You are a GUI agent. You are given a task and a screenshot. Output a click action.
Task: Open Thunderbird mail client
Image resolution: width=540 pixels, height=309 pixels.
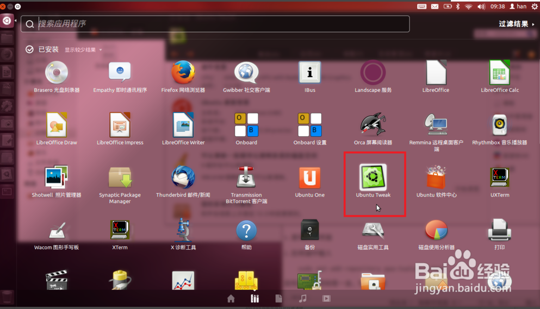point(183,182)
